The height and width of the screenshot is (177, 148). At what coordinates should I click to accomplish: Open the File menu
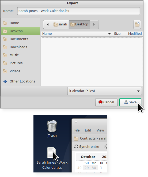[77, 130]
